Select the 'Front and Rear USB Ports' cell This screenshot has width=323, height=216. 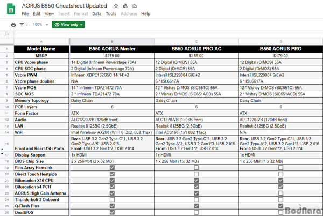[41, 144]
